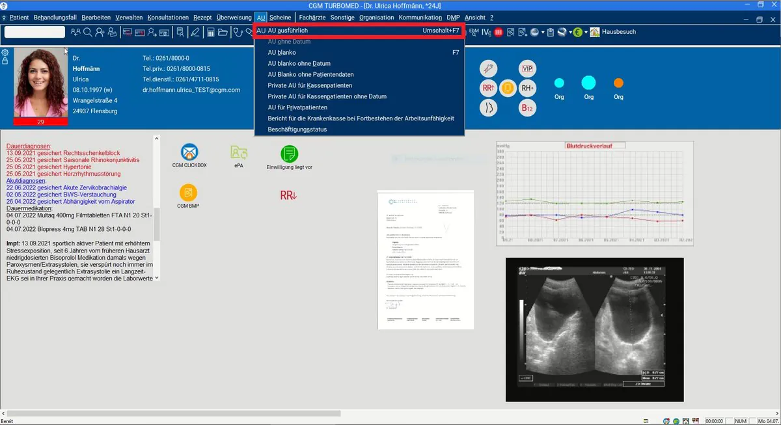Open Beschäftigungsstatus menu entry
This screenshot has height=425, width=781.
[x=359, y=130]
